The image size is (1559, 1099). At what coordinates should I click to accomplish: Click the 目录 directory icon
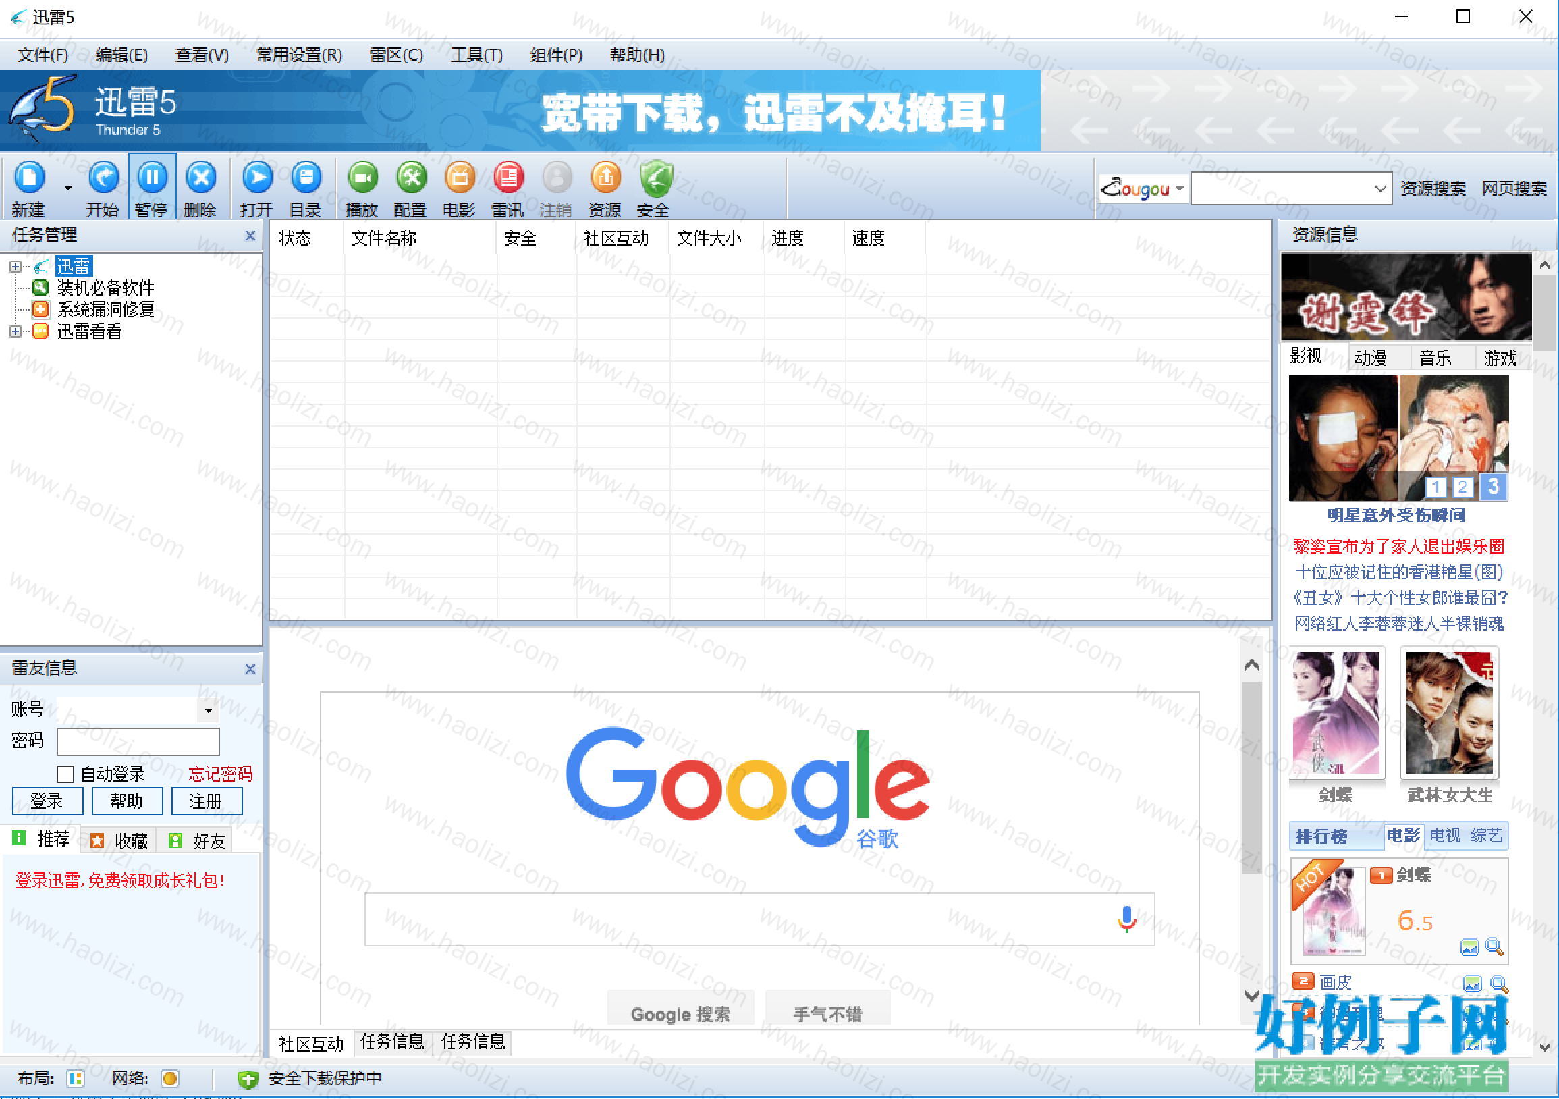point(306,178)
